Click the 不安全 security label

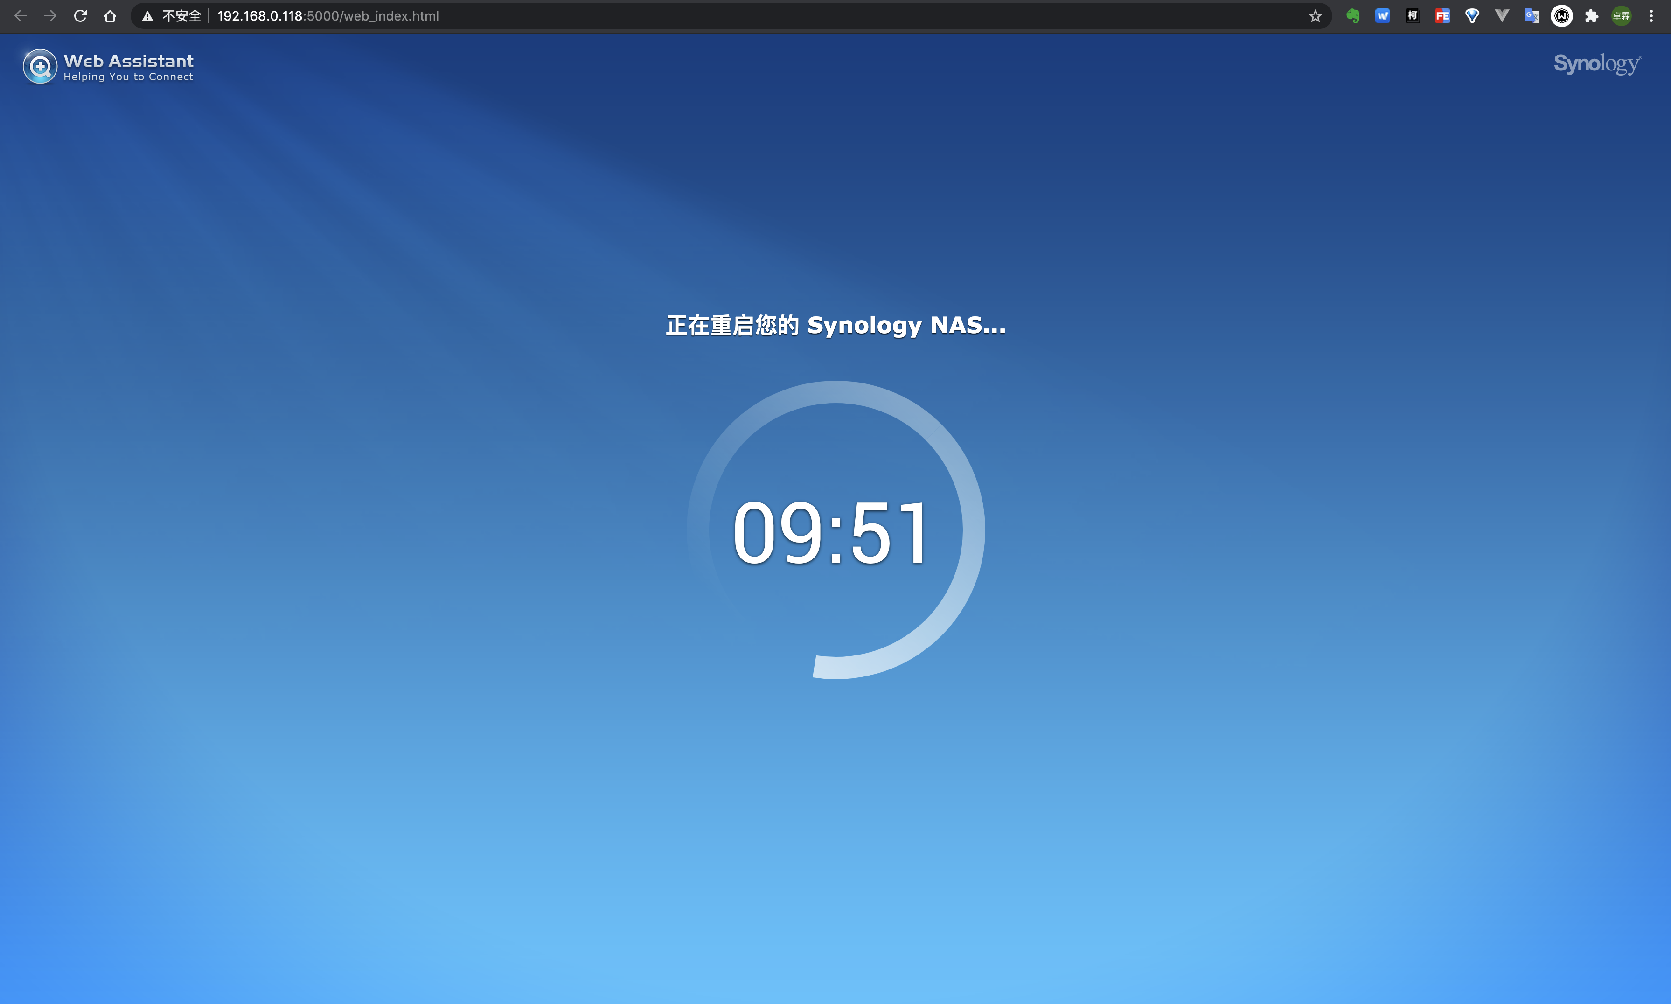point(181,15)
